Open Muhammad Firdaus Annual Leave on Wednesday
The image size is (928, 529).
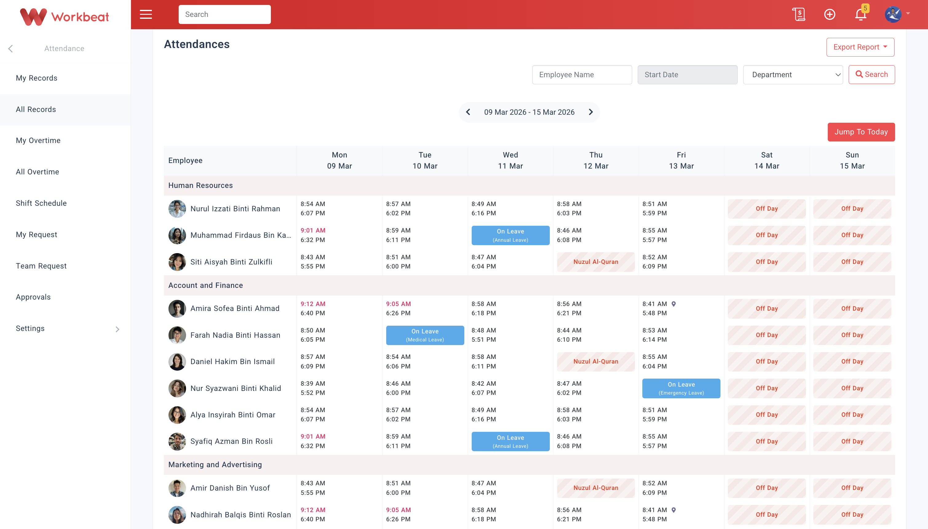tap(510, 235)
